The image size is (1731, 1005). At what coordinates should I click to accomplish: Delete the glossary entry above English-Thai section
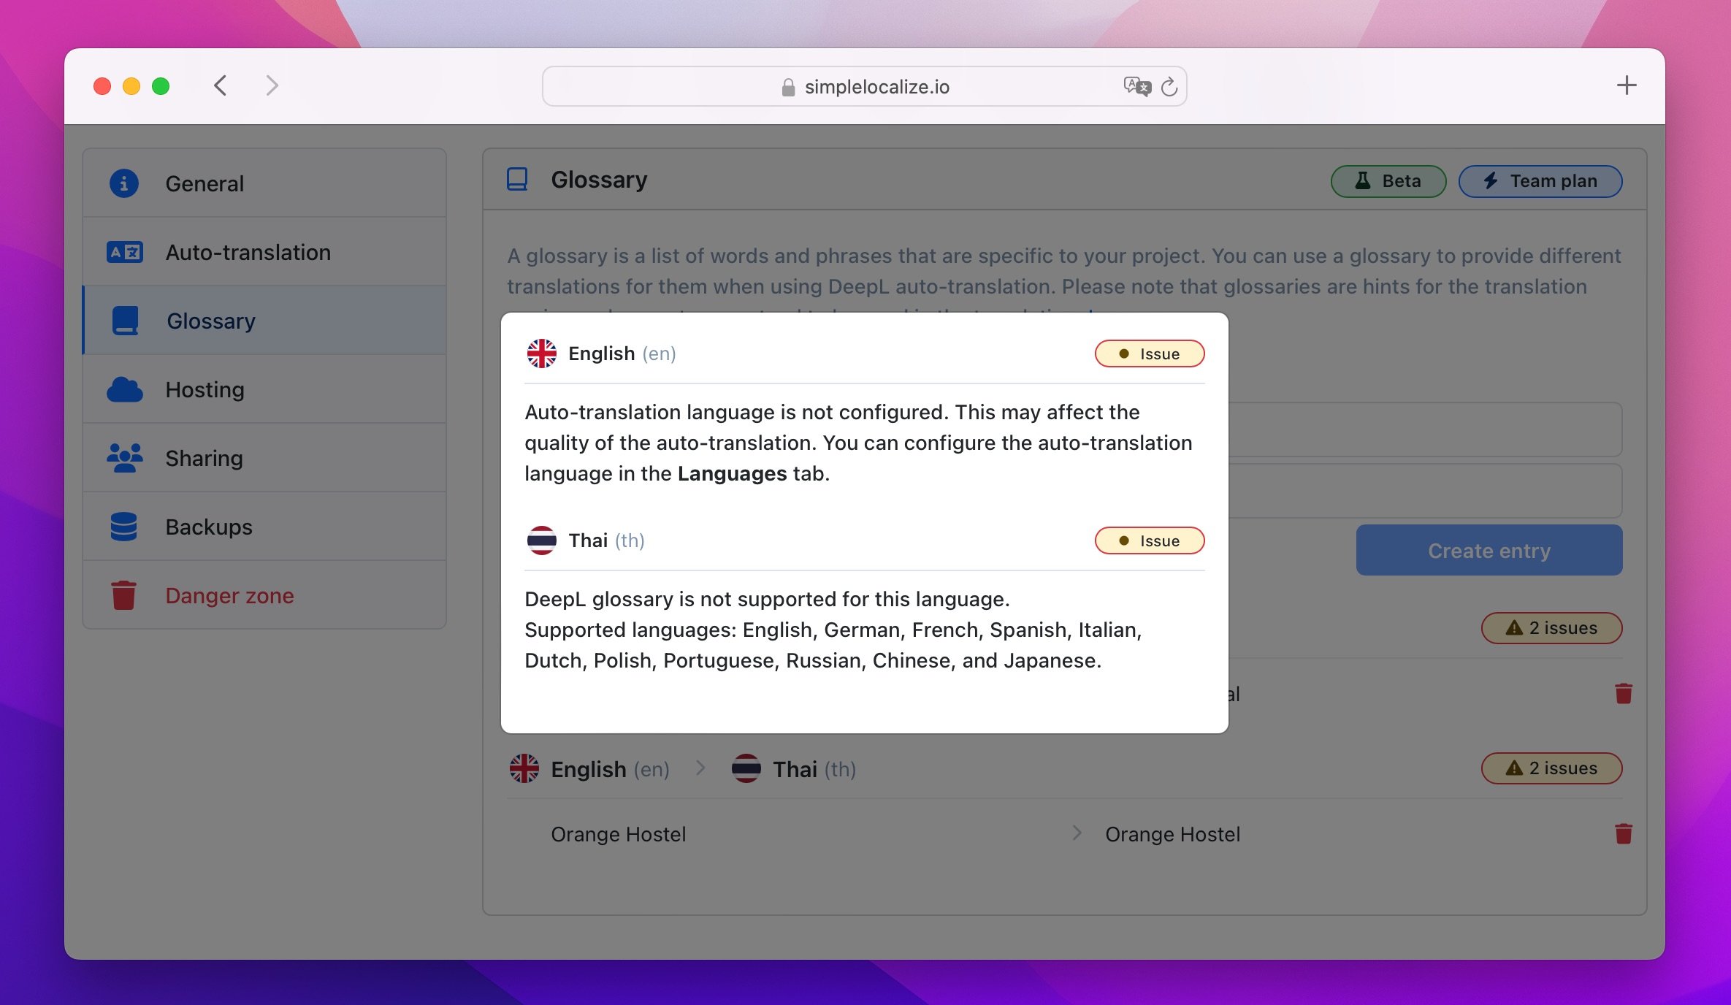tap(1624, 693)
